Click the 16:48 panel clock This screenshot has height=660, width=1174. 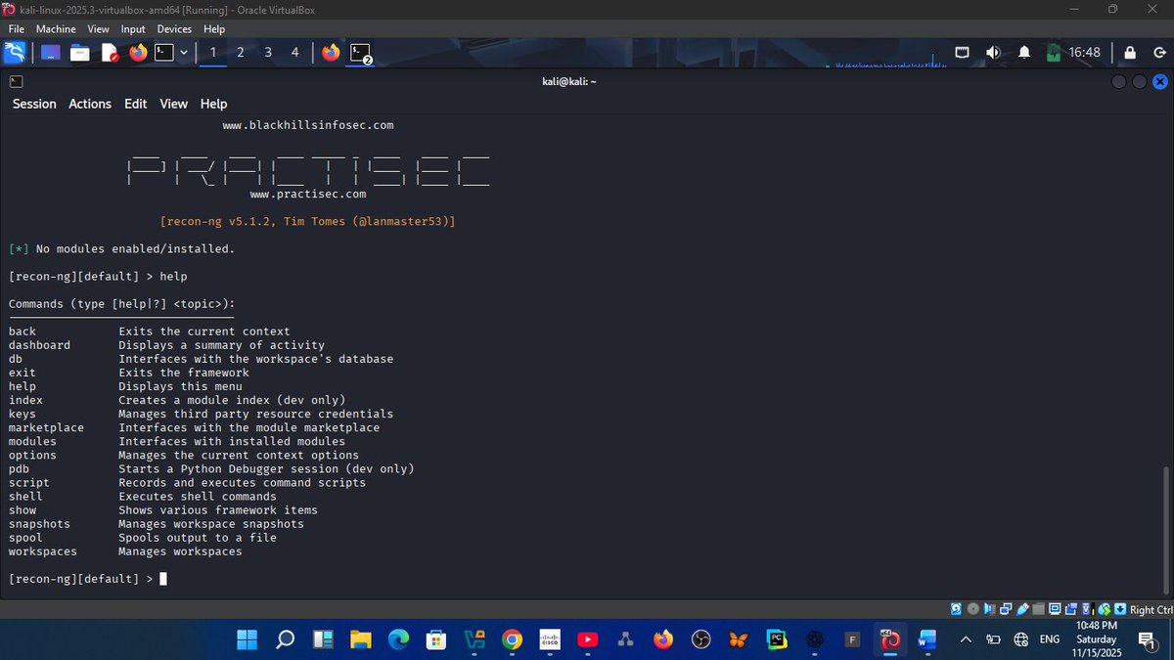click(x=1084, y=53)
